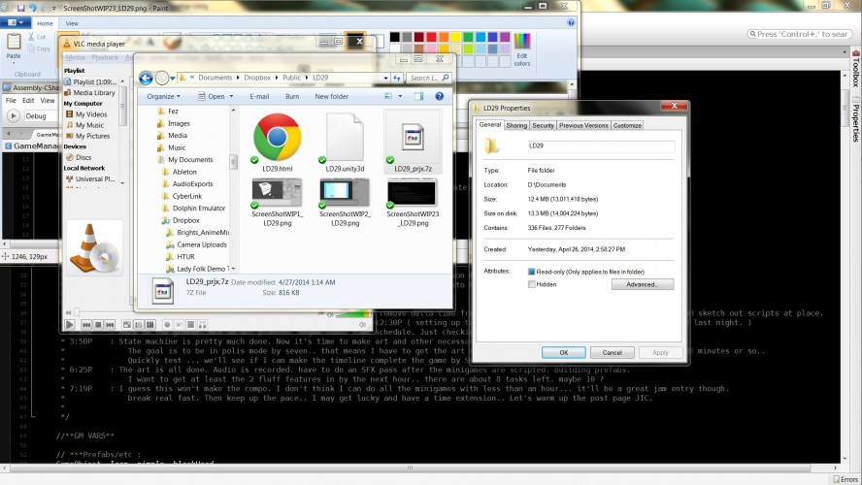Click New folder in Explorer toolbar
Screen dimensions: 862x485
(331, 96)
